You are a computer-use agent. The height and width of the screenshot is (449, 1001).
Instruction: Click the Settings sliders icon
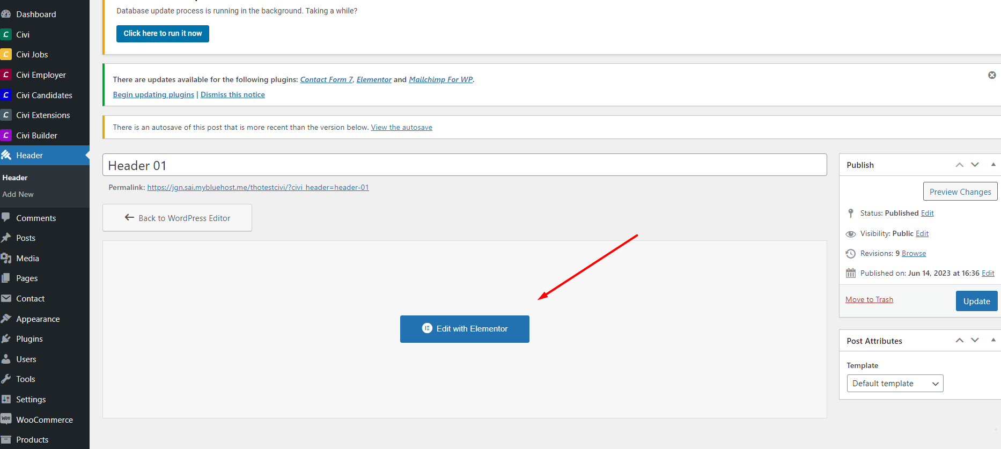pyautogui.click(x=6, y=399)
